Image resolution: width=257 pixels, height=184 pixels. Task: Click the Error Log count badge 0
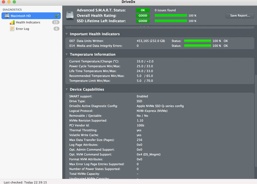click(x=56, y=29)
